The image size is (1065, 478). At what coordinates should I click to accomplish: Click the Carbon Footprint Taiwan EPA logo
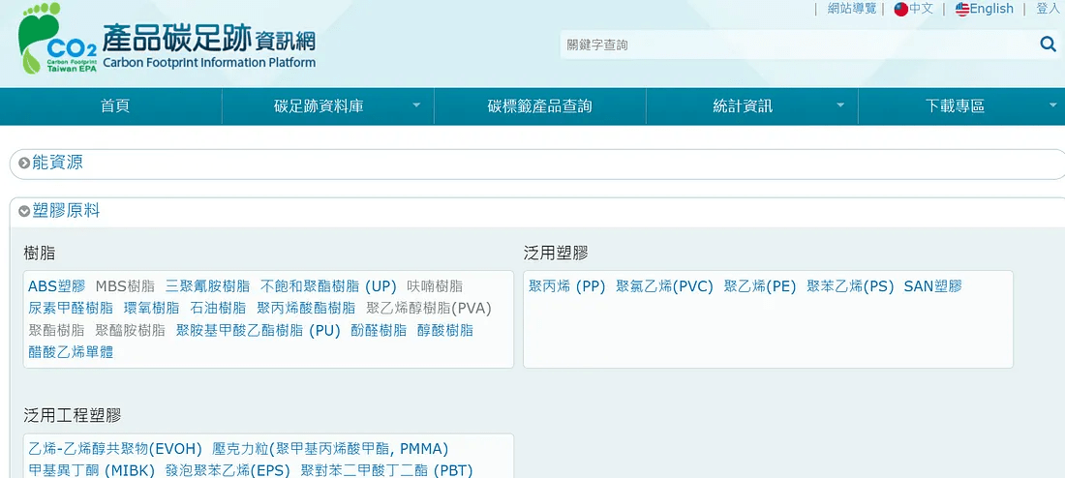58,38
